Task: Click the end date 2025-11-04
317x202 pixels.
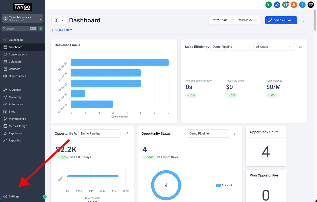Action: pyautogui.click(x=245, y=20)
